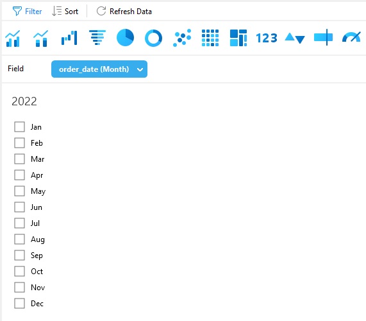
Task: Select the column and line chart icon
Action: [x=13, y=38]
